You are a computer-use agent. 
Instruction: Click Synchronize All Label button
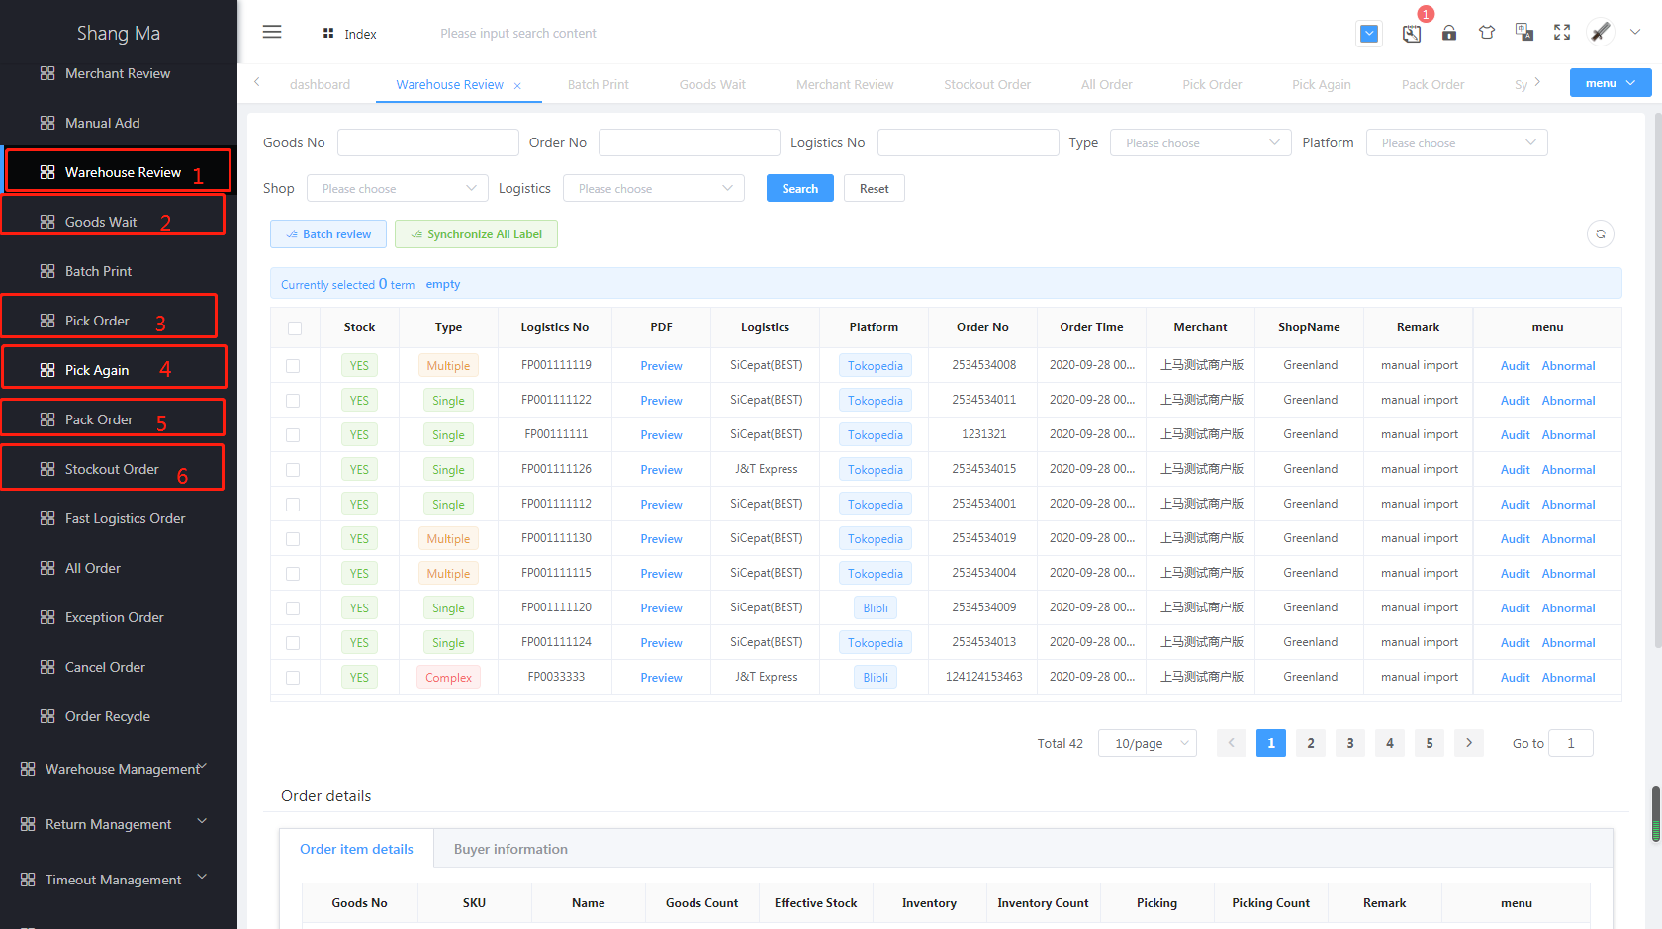476,234
